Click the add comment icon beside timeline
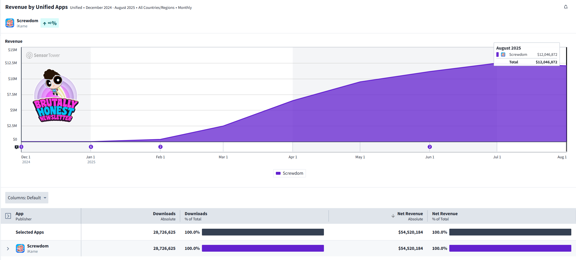Image resolution: width=576 pixels, height=260 pixels. pos(16,147)
